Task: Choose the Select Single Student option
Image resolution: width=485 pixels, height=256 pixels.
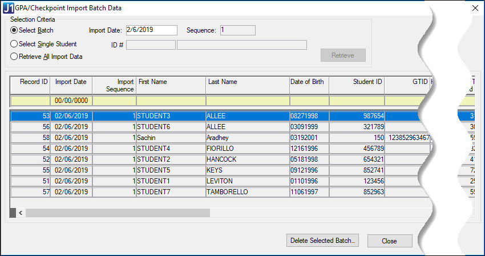Action: pyautogui.click(x=14, y=43)
